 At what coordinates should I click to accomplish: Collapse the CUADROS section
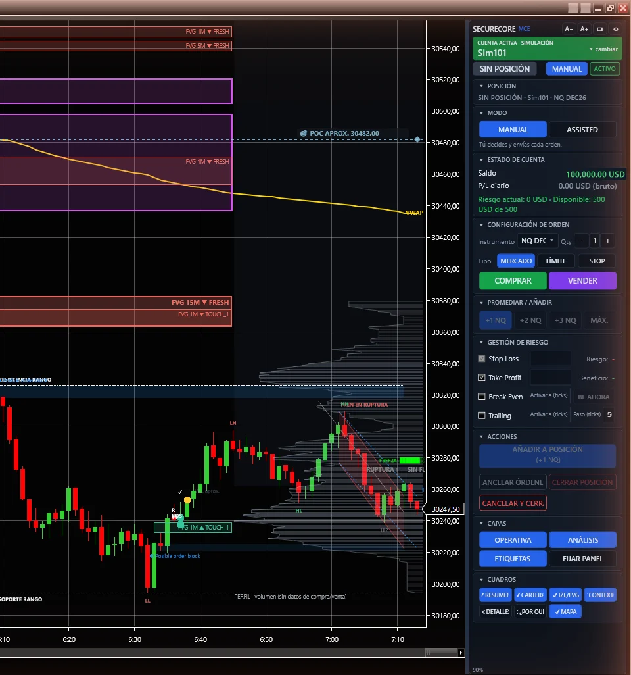pos(481,580)
